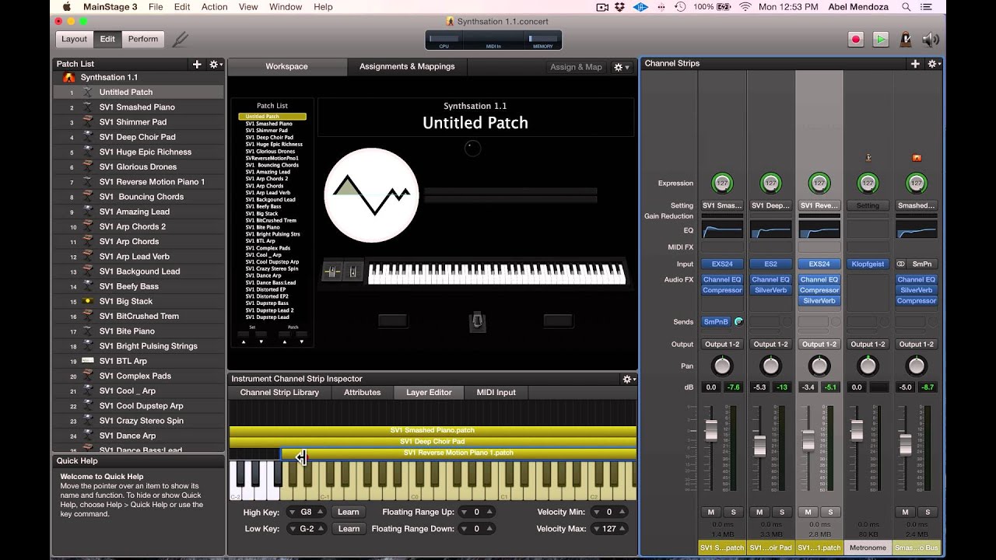Open the Patch List gear menu
996x560 pixels.
point(215,64)
